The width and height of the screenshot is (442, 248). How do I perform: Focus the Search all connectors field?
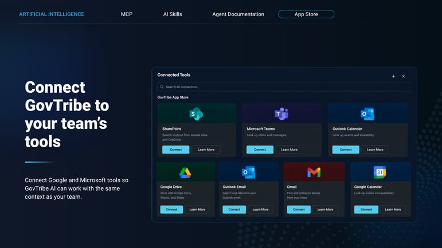(284, 87)
